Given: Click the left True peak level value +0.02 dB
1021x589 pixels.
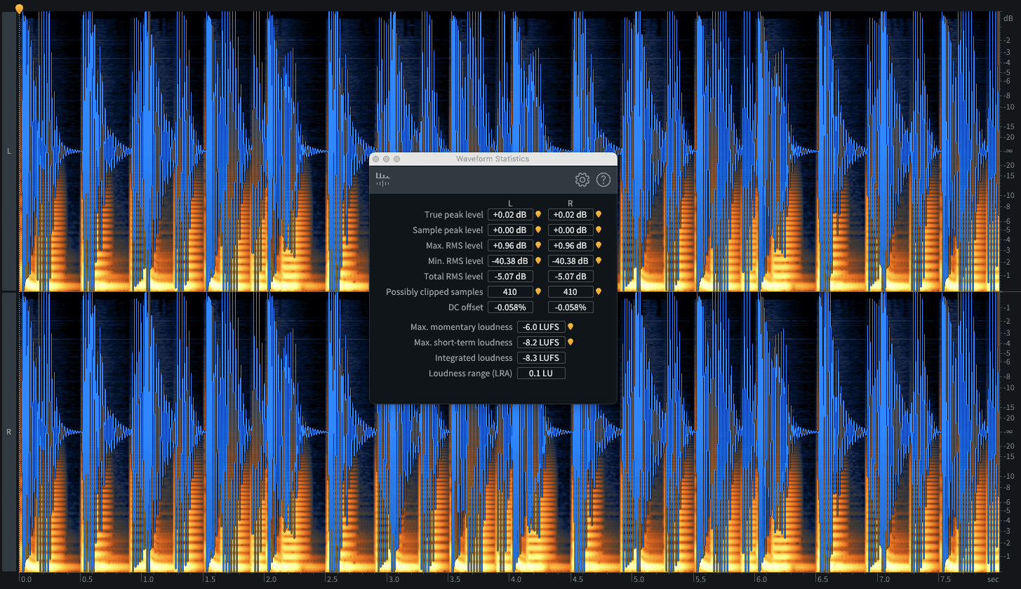Looking at the screenshot, I should click(x=510, y=215).
